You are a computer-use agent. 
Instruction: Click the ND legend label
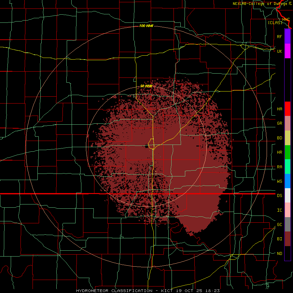[279, 254]
